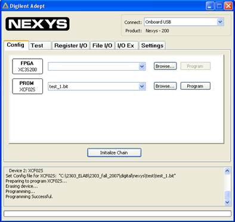Click the log scroll down arrow
Viewport: 235px width, 222px height.
227,202
